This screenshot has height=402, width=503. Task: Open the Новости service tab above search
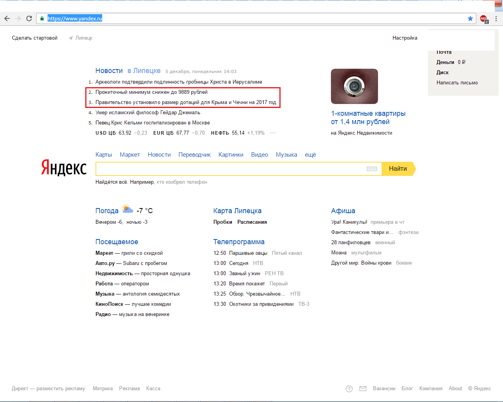(x=159, y=155)
